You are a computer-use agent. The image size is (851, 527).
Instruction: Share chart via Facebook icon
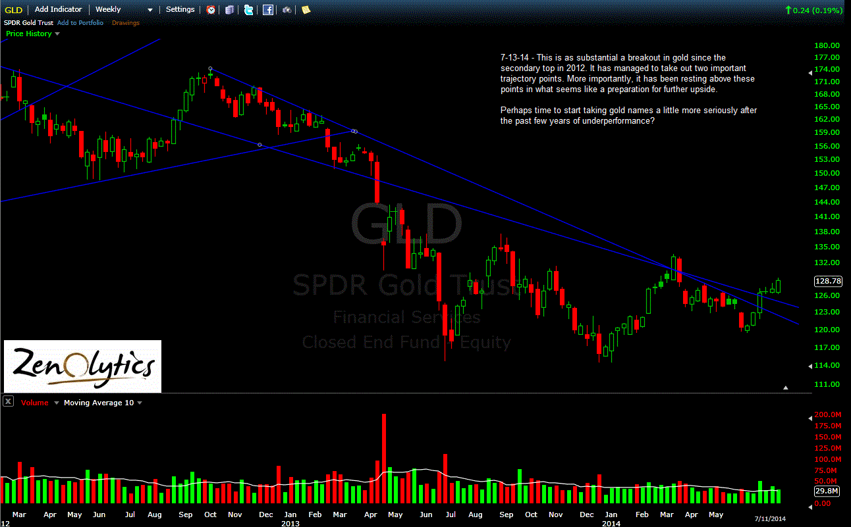(x=268, y=10)
